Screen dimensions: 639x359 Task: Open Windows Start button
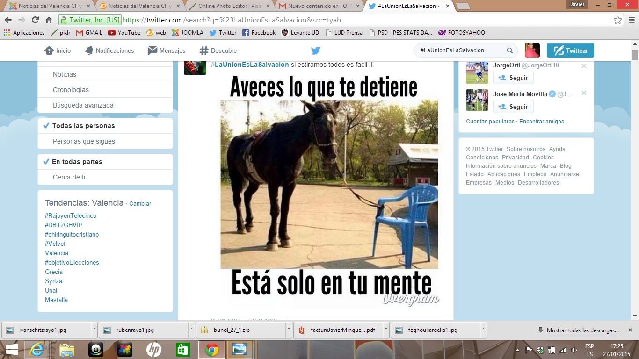click(11, 350)
